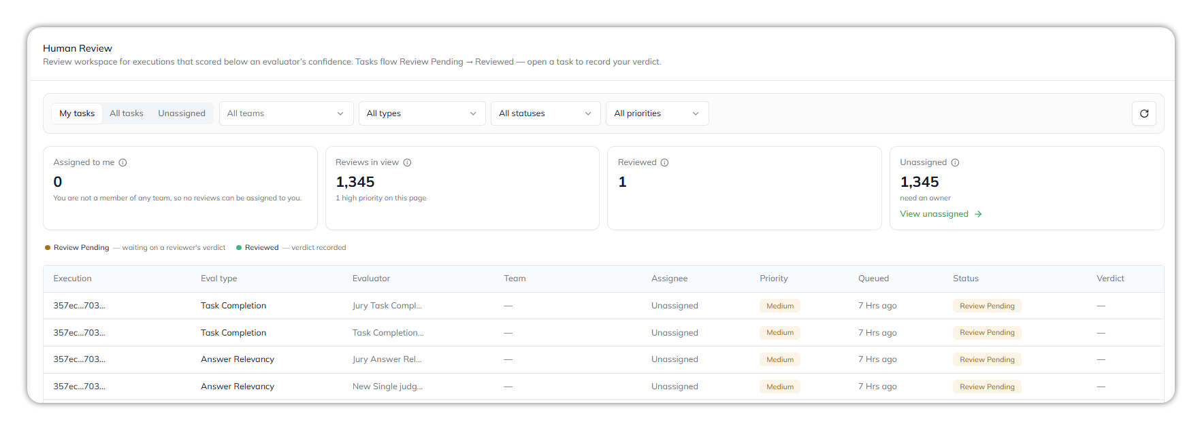
Task: Open the All priorities dropdown
Action: (x=657, y=113)
